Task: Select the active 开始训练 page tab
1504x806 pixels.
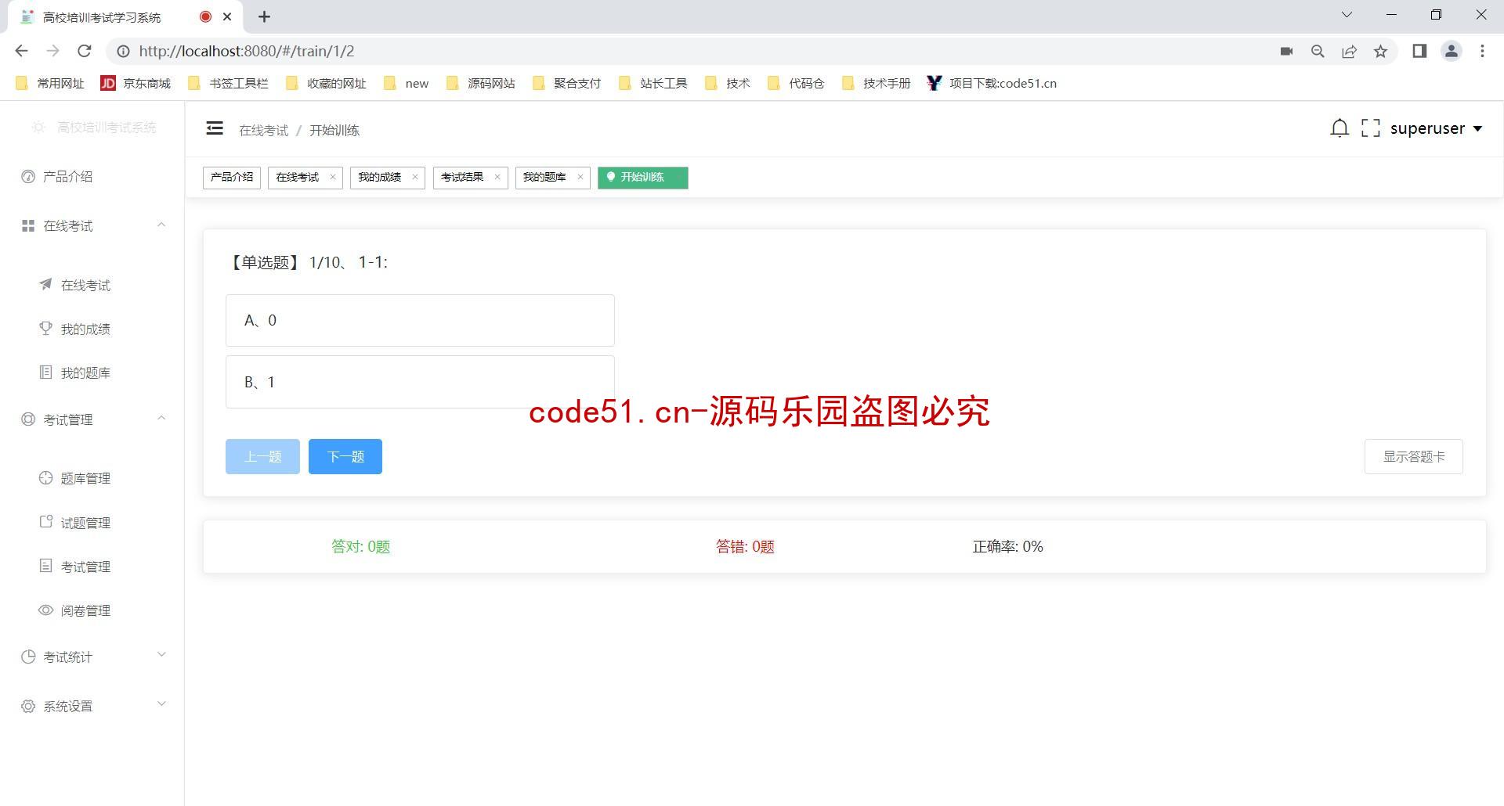Action: point(643,178)
